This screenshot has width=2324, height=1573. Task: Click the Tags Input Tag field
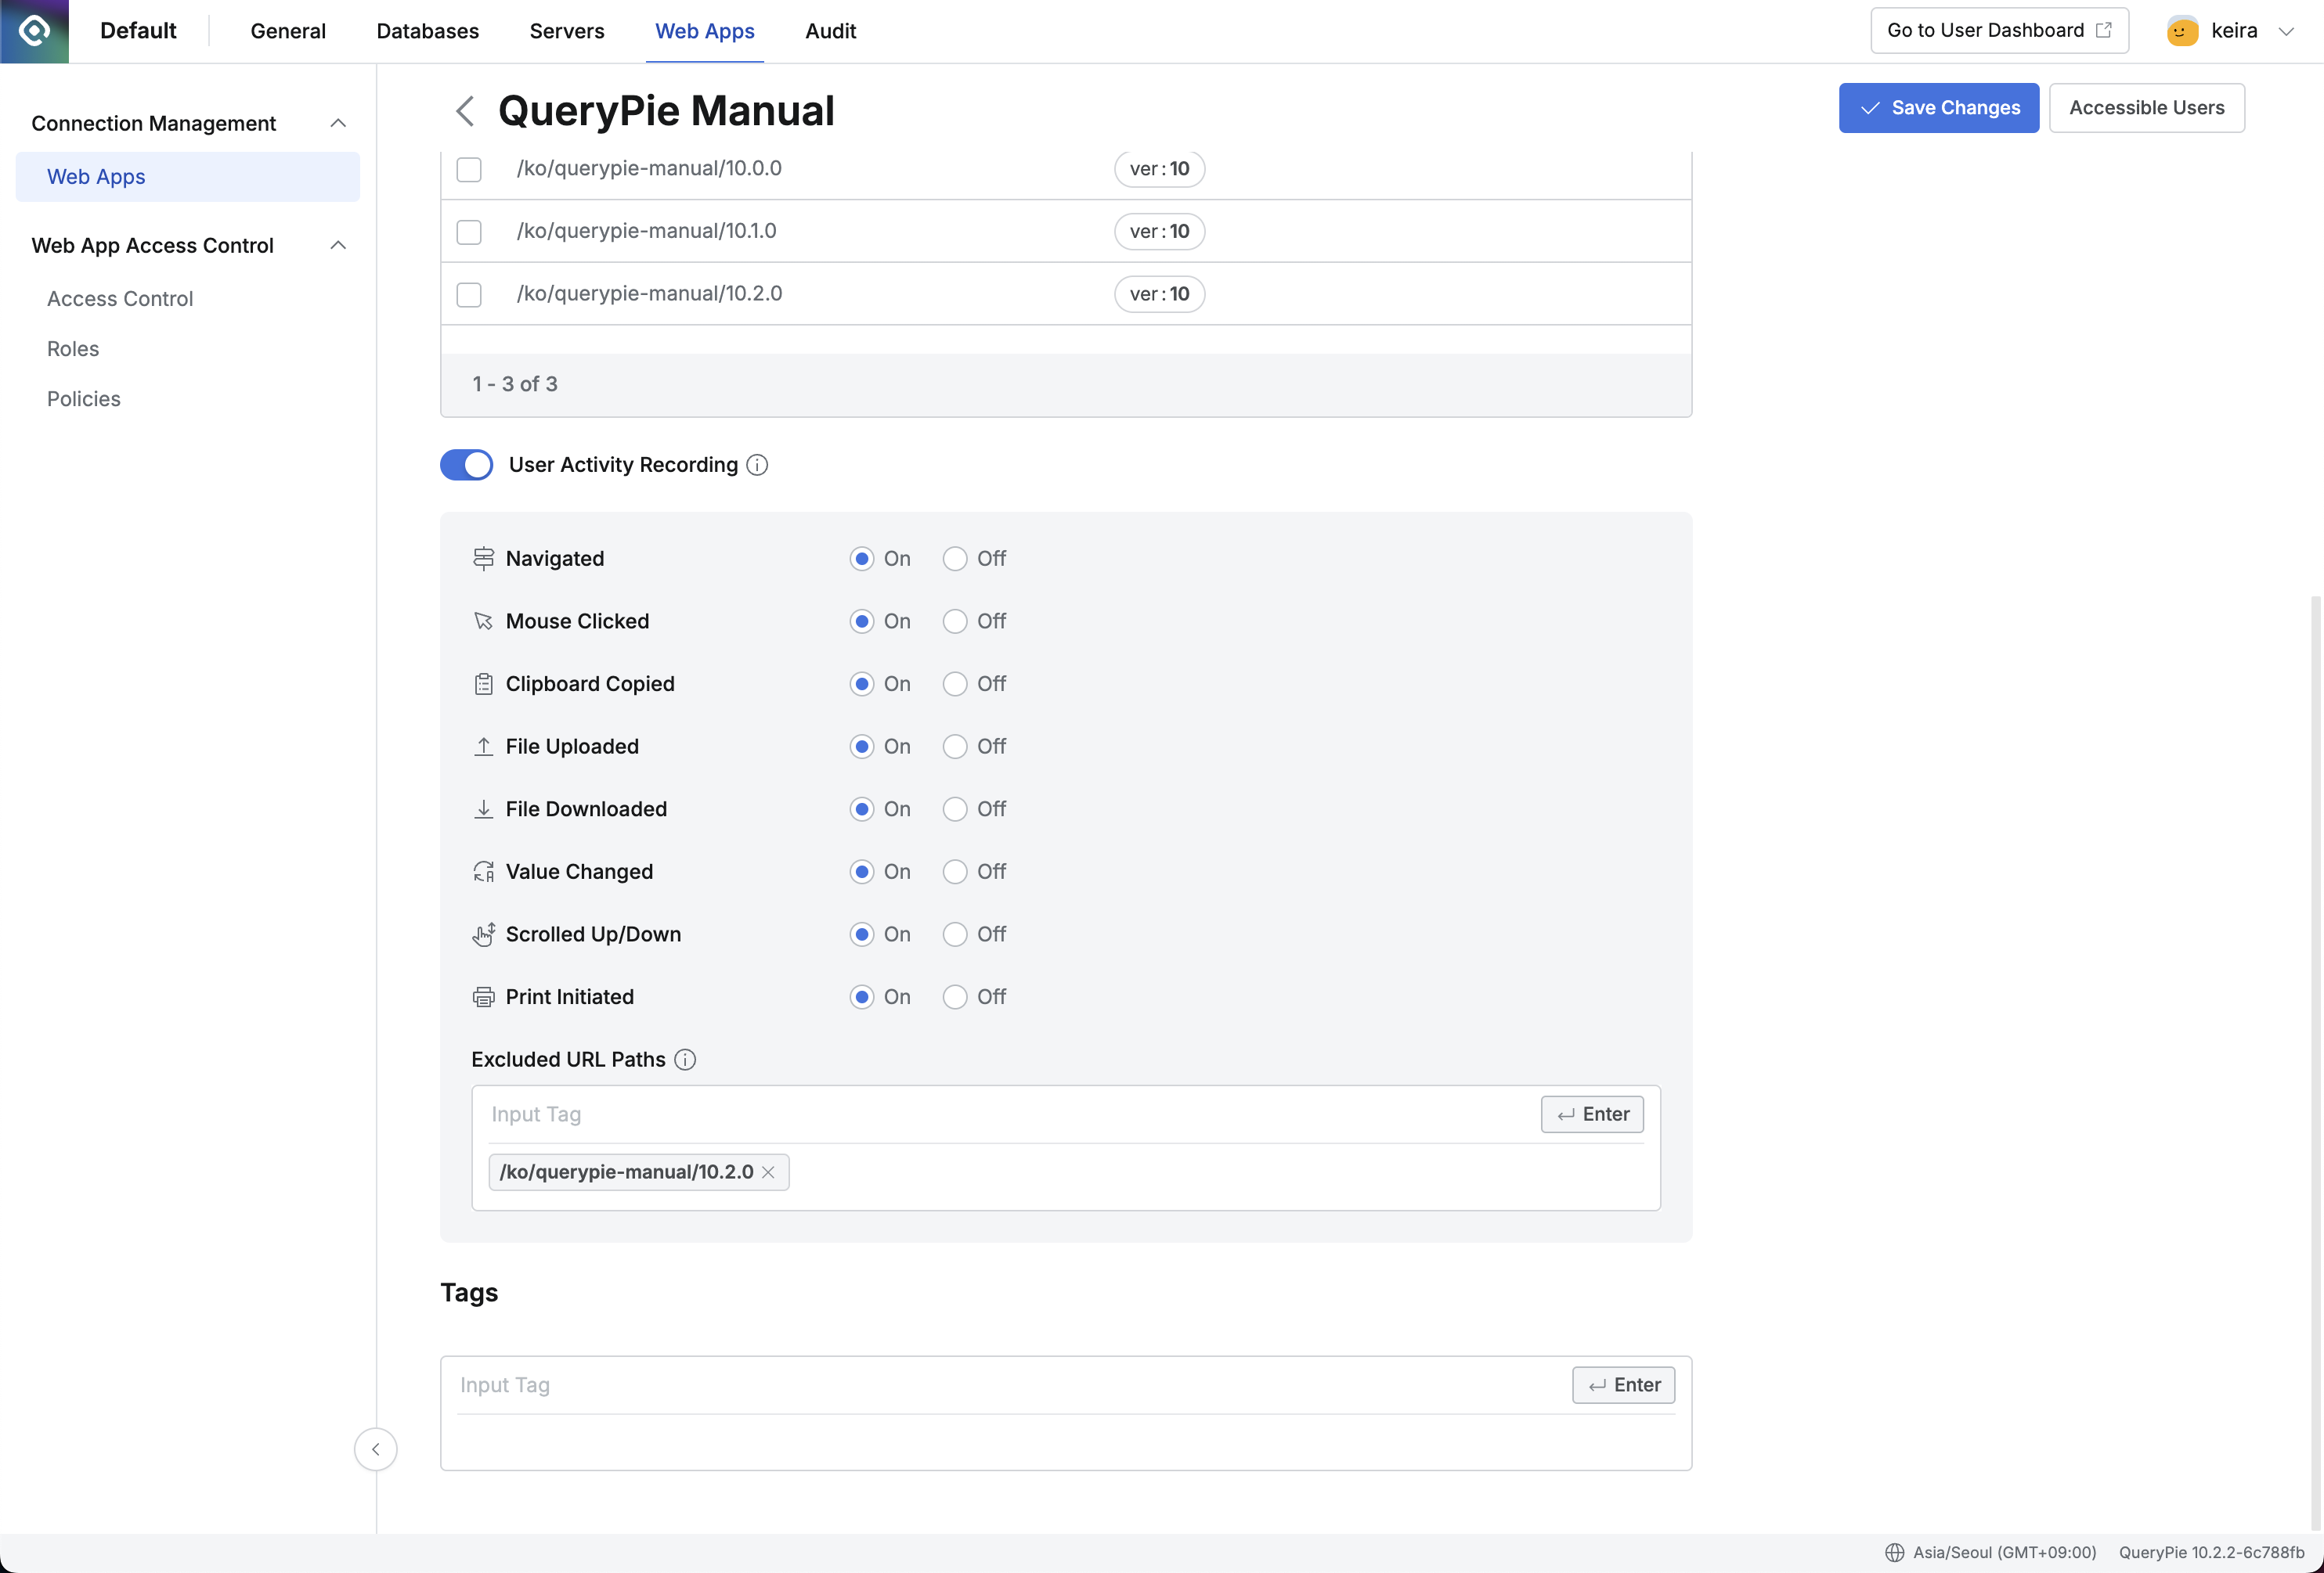click(x=1010, y=1385)
